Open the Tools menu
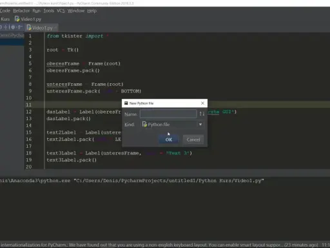Viewport: 330px width, 248px height. click(49, 10)
